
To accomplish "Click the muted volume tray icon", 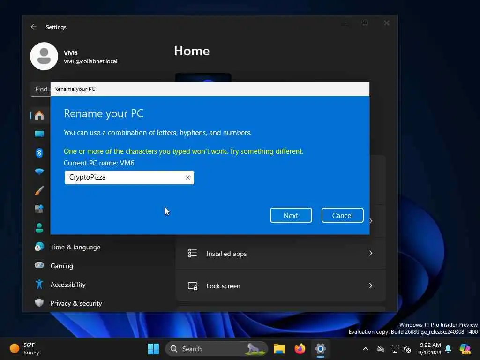I will (x=407, y=349).
